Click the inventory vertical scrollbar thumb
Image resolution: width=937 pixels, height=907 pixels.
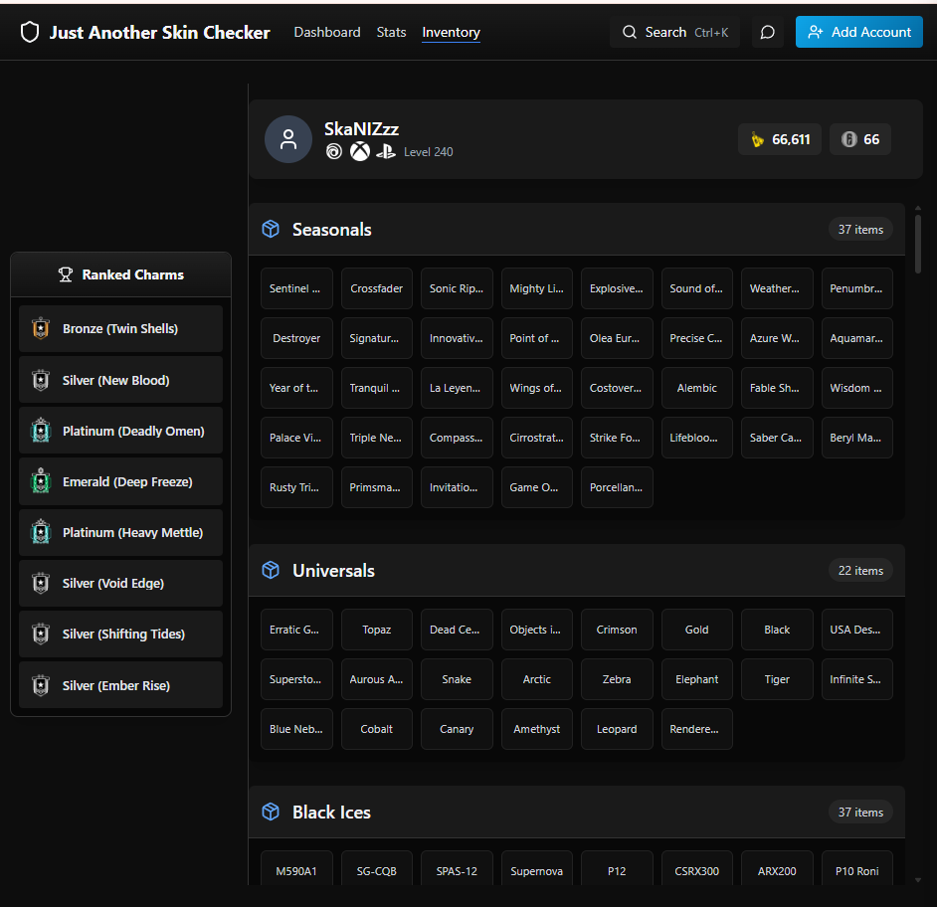918,244
